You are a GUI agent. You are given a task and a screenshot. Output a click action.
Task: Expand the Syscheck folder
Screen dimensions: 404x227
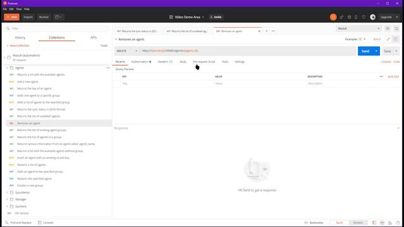7,206
